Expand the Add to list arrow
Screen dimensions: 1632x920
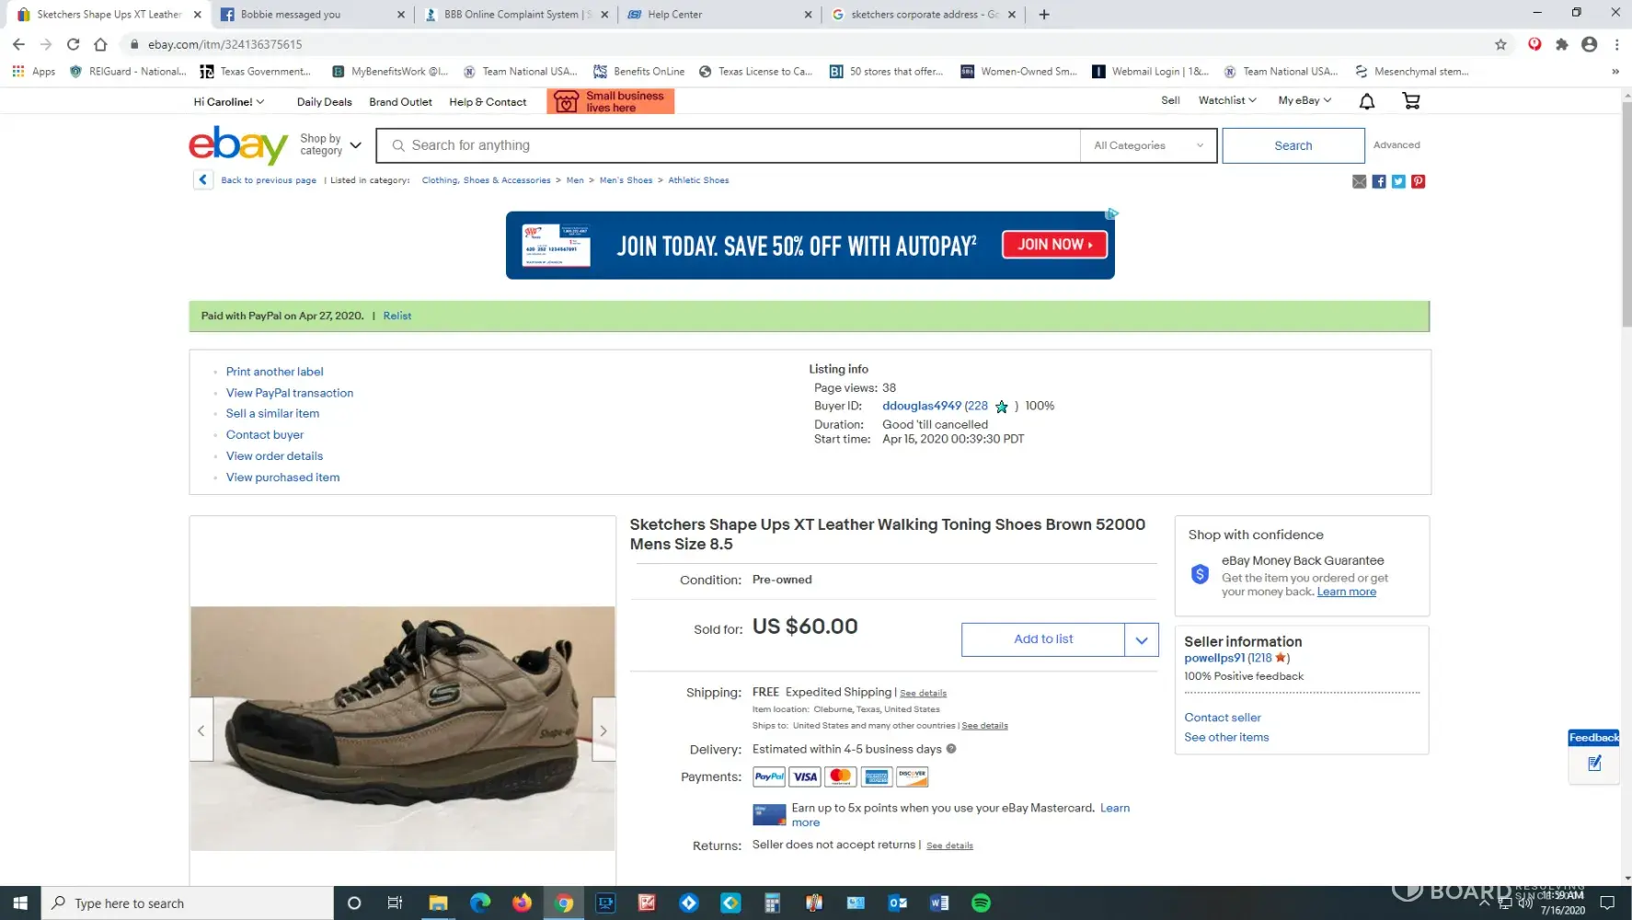[x=1141, y=639]
